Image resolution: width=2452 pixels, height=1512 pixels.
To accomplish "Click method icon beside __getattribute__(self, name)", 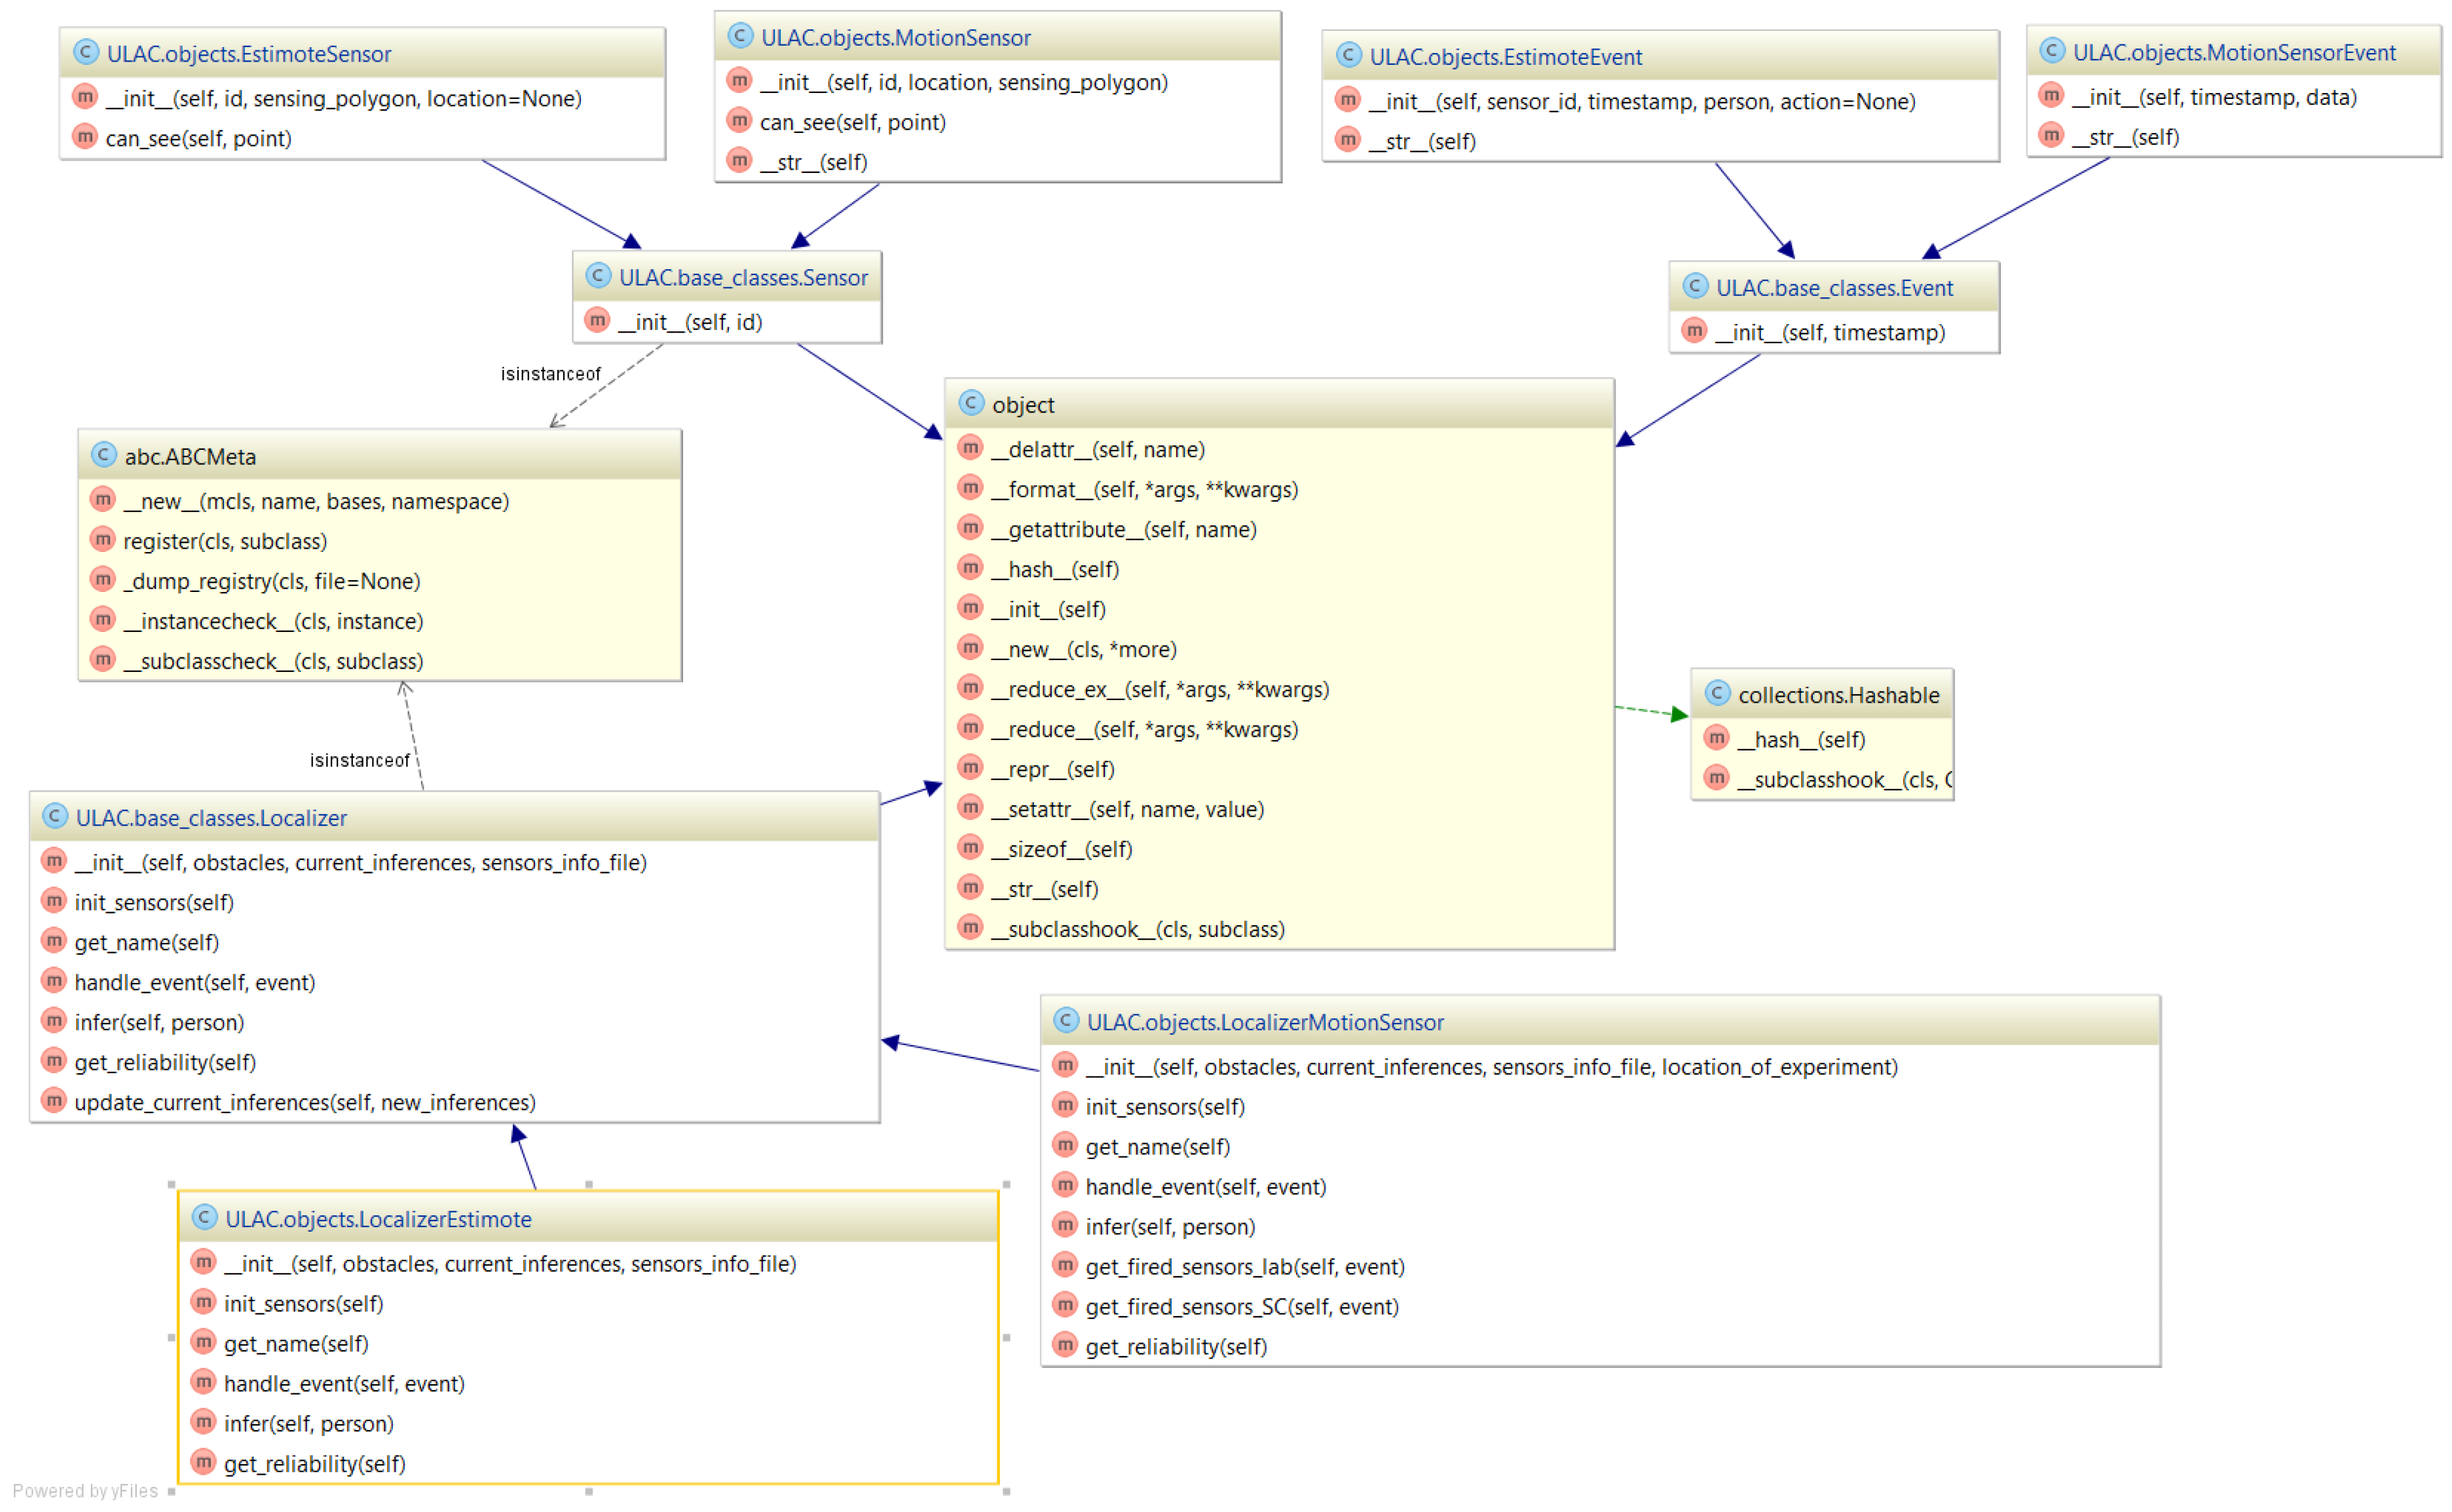I will pos(970,527).
